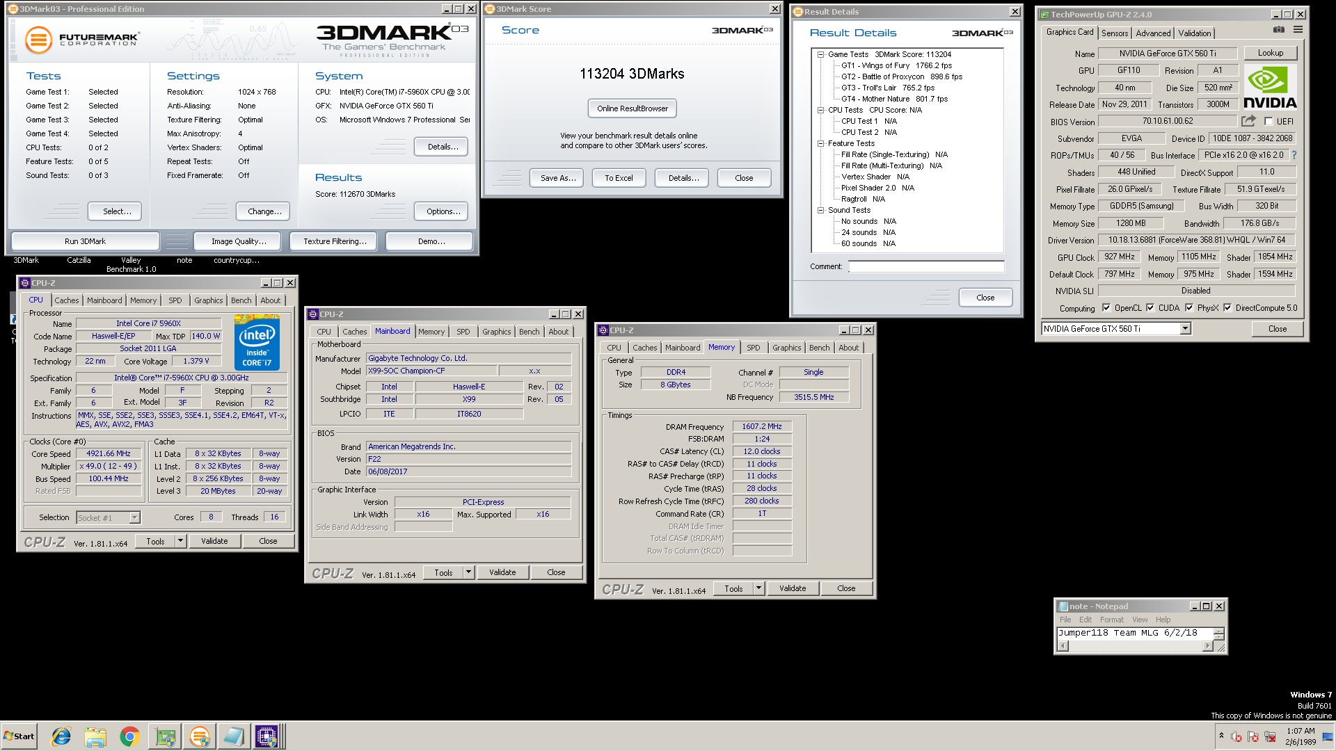Click the Show Desktop icon beside the clock
This screenshot has height=751, width=1336.
1327,736
